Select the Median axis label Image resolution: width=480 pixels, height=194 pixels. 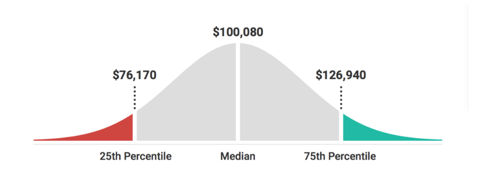click(x=238, y=157)
